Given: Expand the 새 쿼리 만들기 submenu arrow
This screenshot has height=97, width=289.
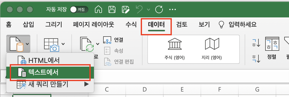Looking at the screenshot, I should tap(86, 84).
